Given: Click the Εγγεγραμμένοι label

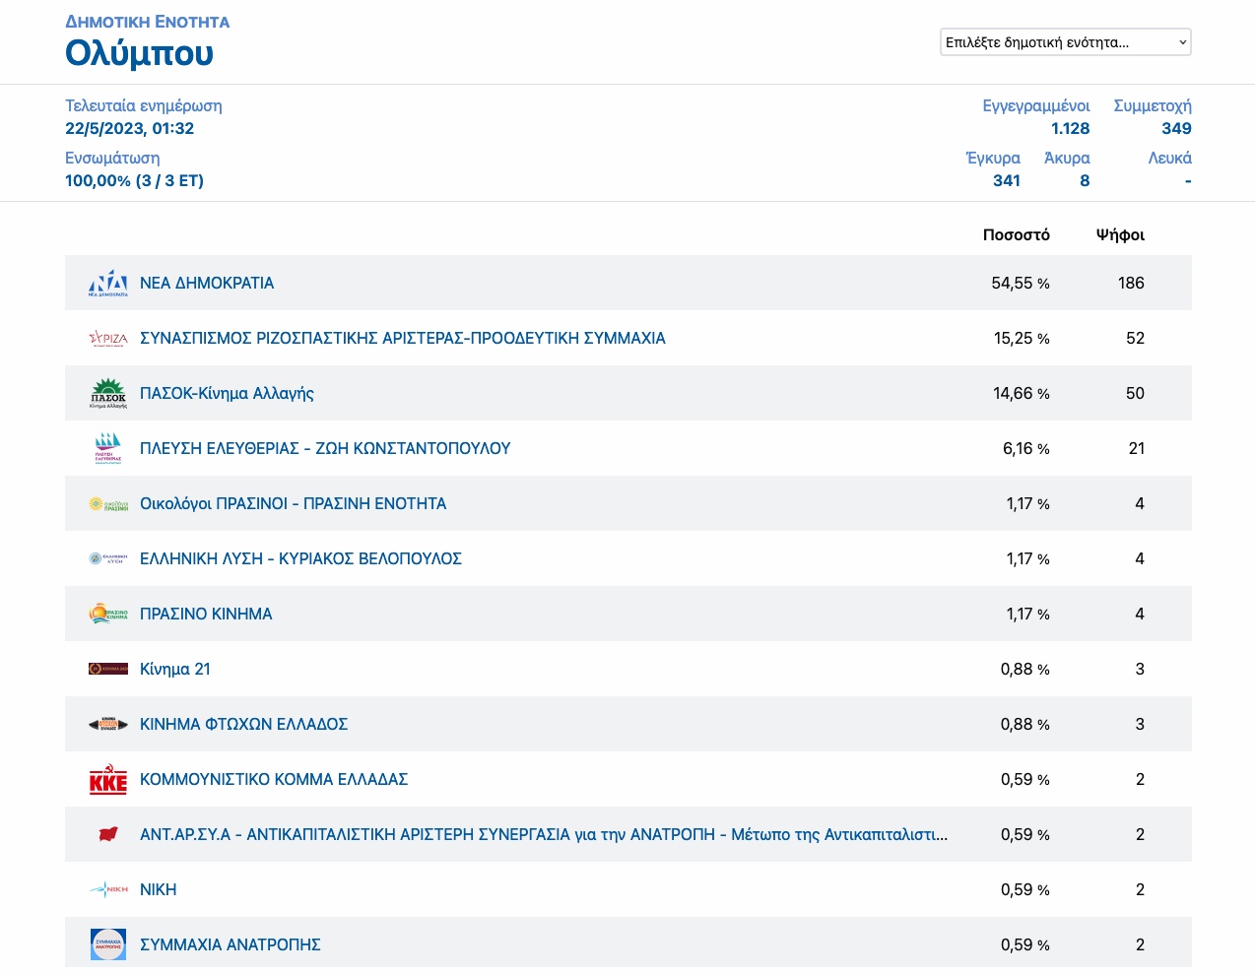Looking at the screenshot, I should (1036, 105).
